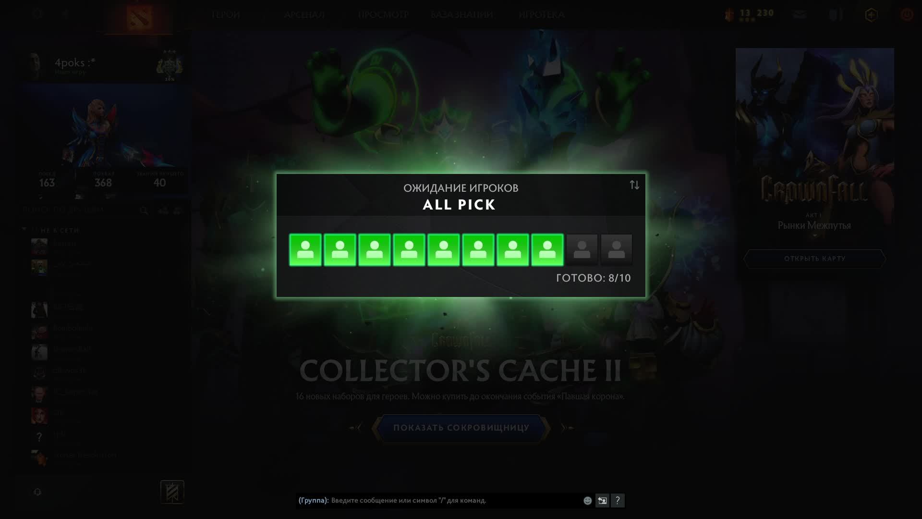The image size is (922, 519).
Task: Click the ninth grey unready player slot
Action: coord(582,250)
